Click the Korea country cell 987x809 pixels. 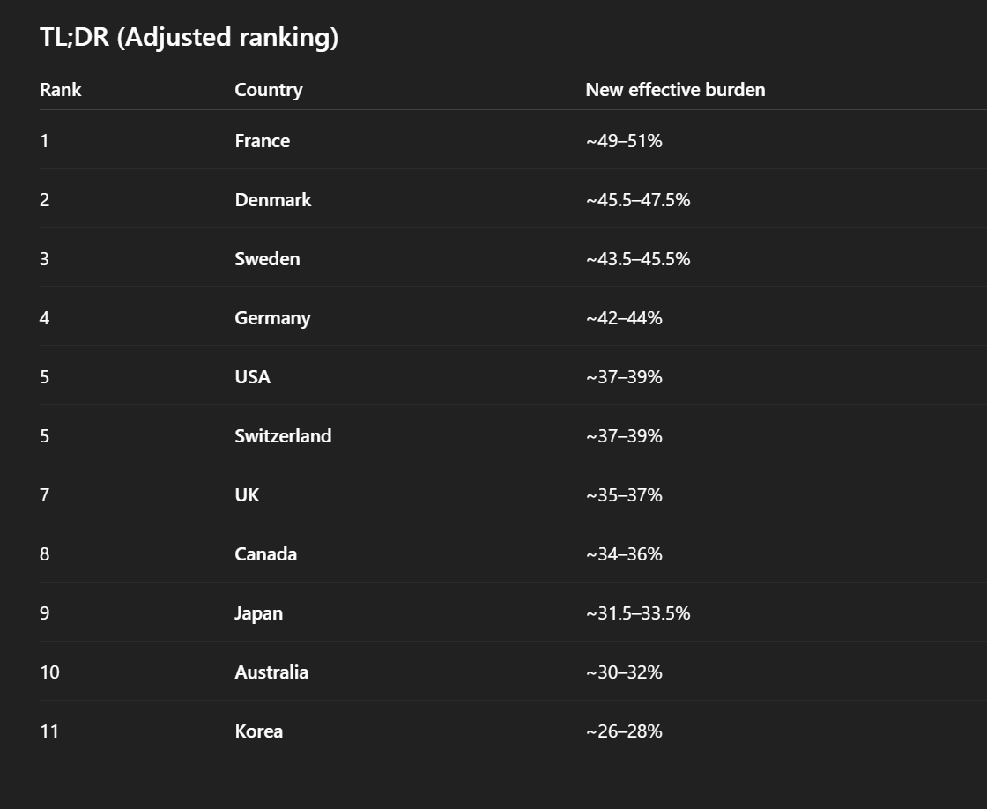[x=258, y=731]
